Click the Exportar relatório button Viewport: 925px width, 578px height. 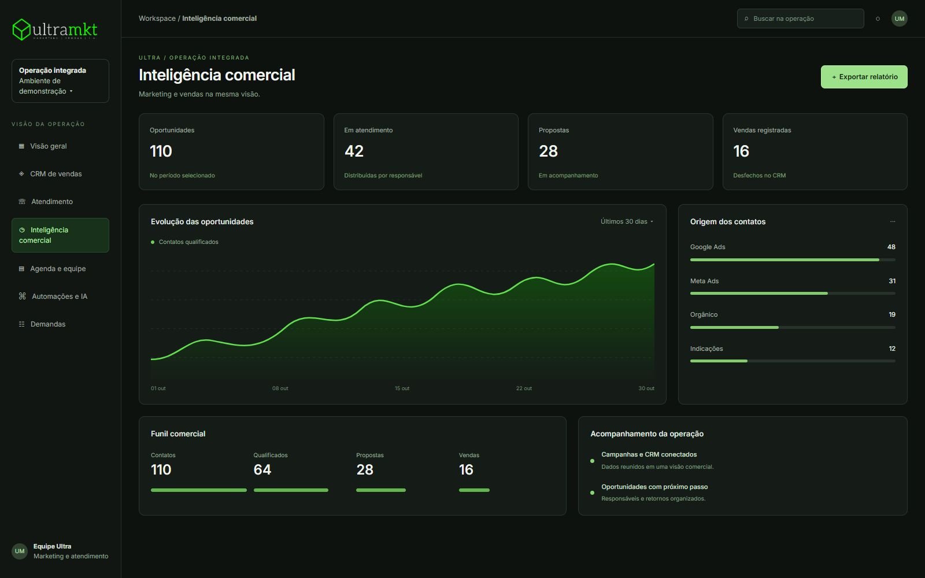(864, 77)
